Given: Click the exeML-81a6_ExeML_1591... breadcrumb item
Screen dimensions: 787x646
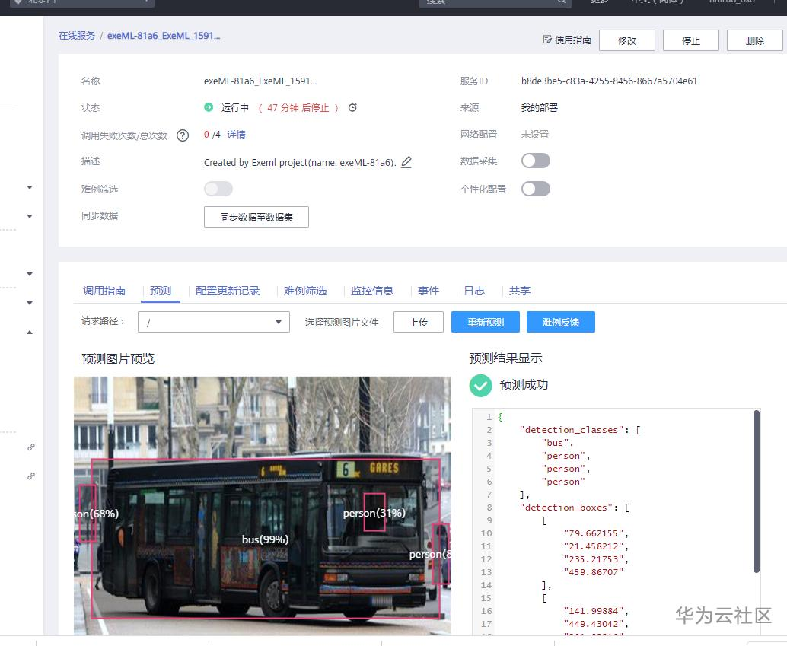Looking at the screenshot, I should tap(164, 36).
